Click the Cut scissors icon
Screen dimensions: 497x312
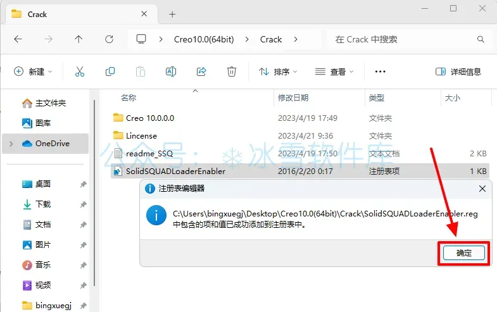pos(80,72)
